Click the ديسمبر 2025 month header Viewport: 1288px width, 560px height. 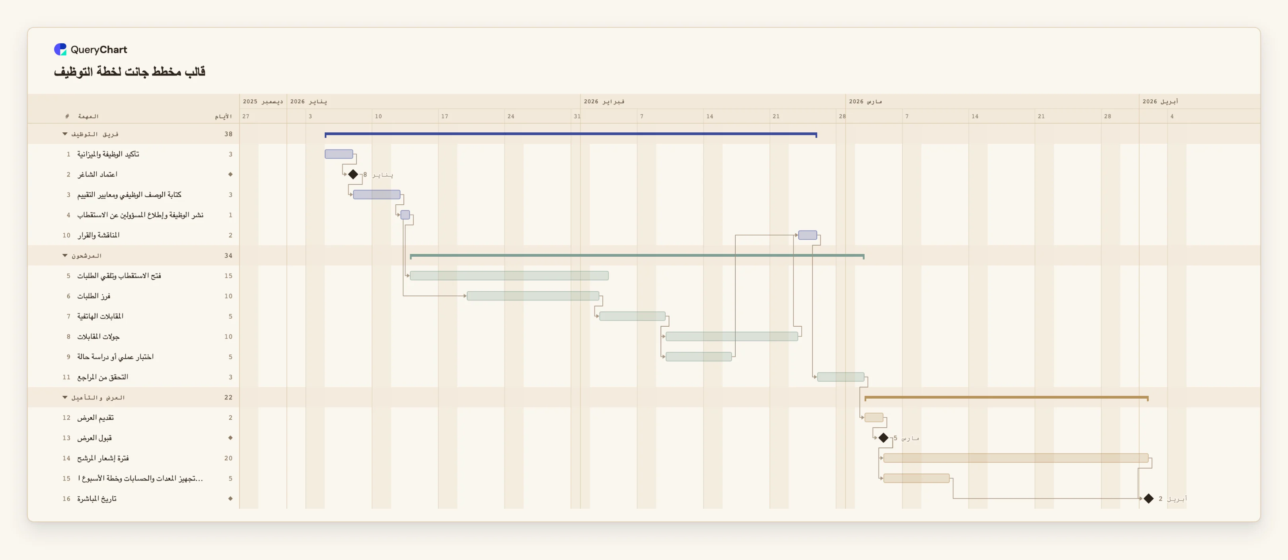click(263, 101)
